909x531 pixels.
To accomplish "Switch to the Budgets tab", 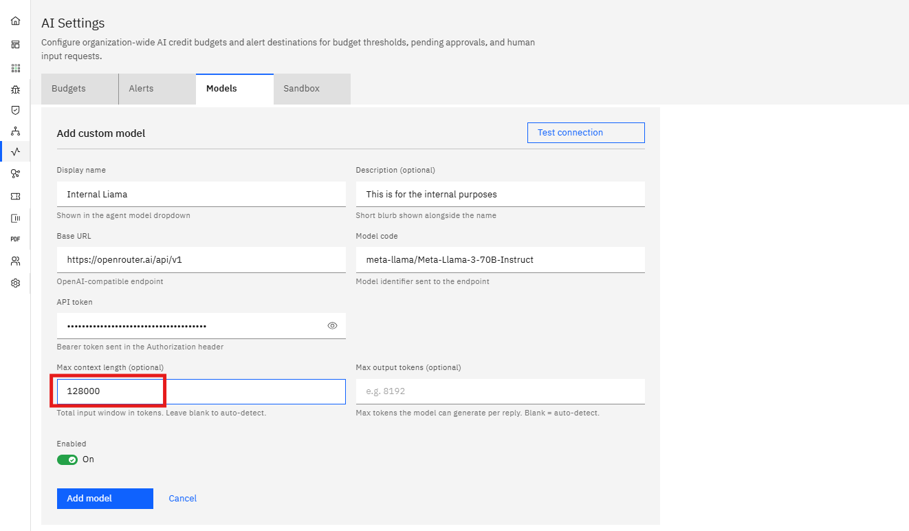I will pyautogui.click(x=80, y=89).
